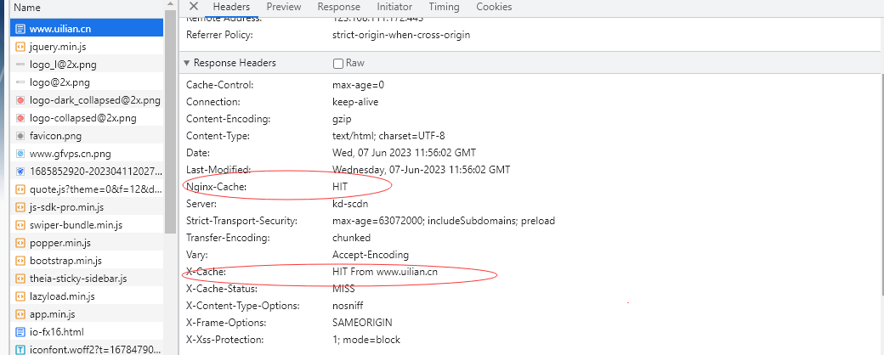884x355 pixels.
Task: Click the script icon beside swiper-bundle.min.js
Action: point(20,225)
